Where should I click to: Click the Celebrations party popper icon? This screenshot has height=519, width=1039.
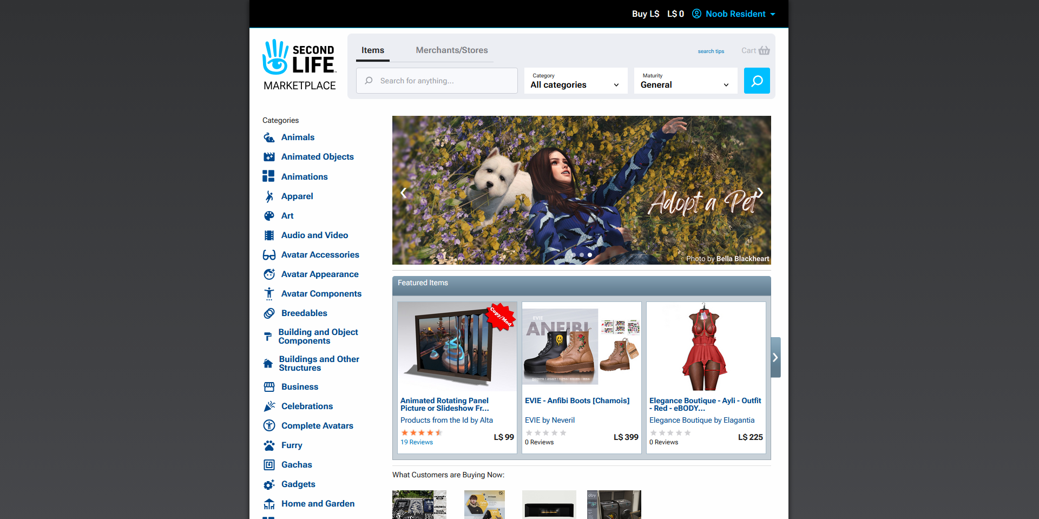(x=269, y=406)
